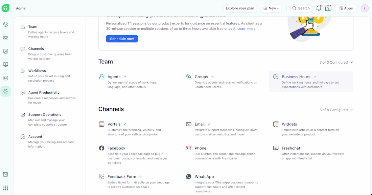Click the Admin gear icon in sidebar

coord(6,91)
